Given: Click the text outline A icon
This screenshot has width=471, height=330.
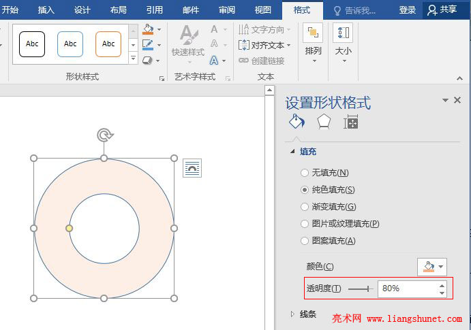Looking at the screenshot, I should [x=214, y=44].
